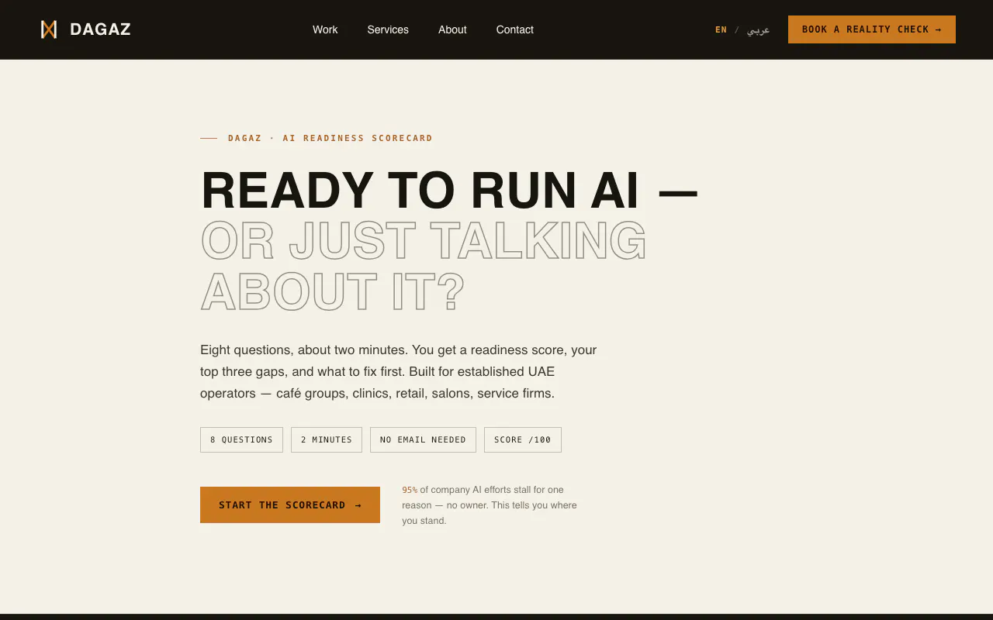993x620 pixels.
Task: Open the DAGAZ home link text
Action: (100, 29)
